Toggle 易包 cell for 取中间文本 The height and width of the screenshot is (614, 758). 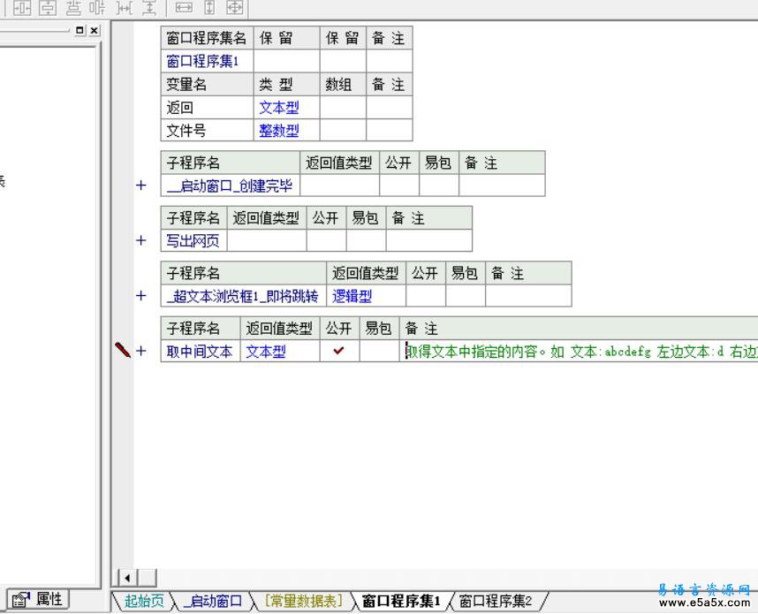click(379, 351)
